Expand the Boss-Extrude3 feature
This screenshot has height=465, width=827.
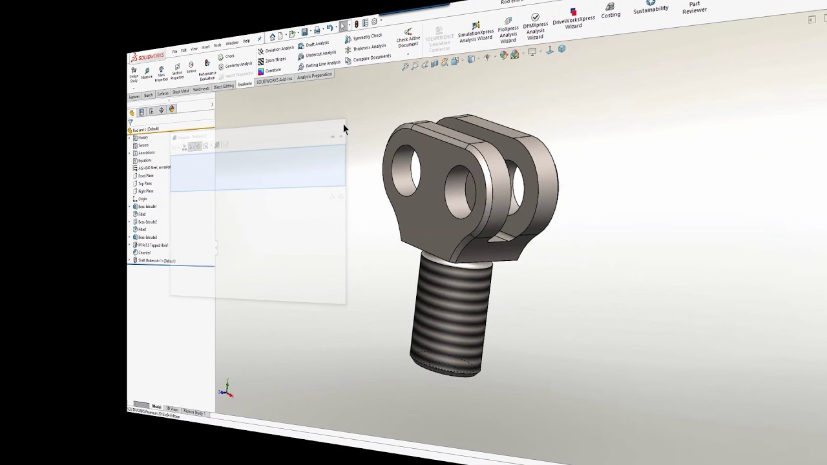pyautogui.click(x=129, y=237)
